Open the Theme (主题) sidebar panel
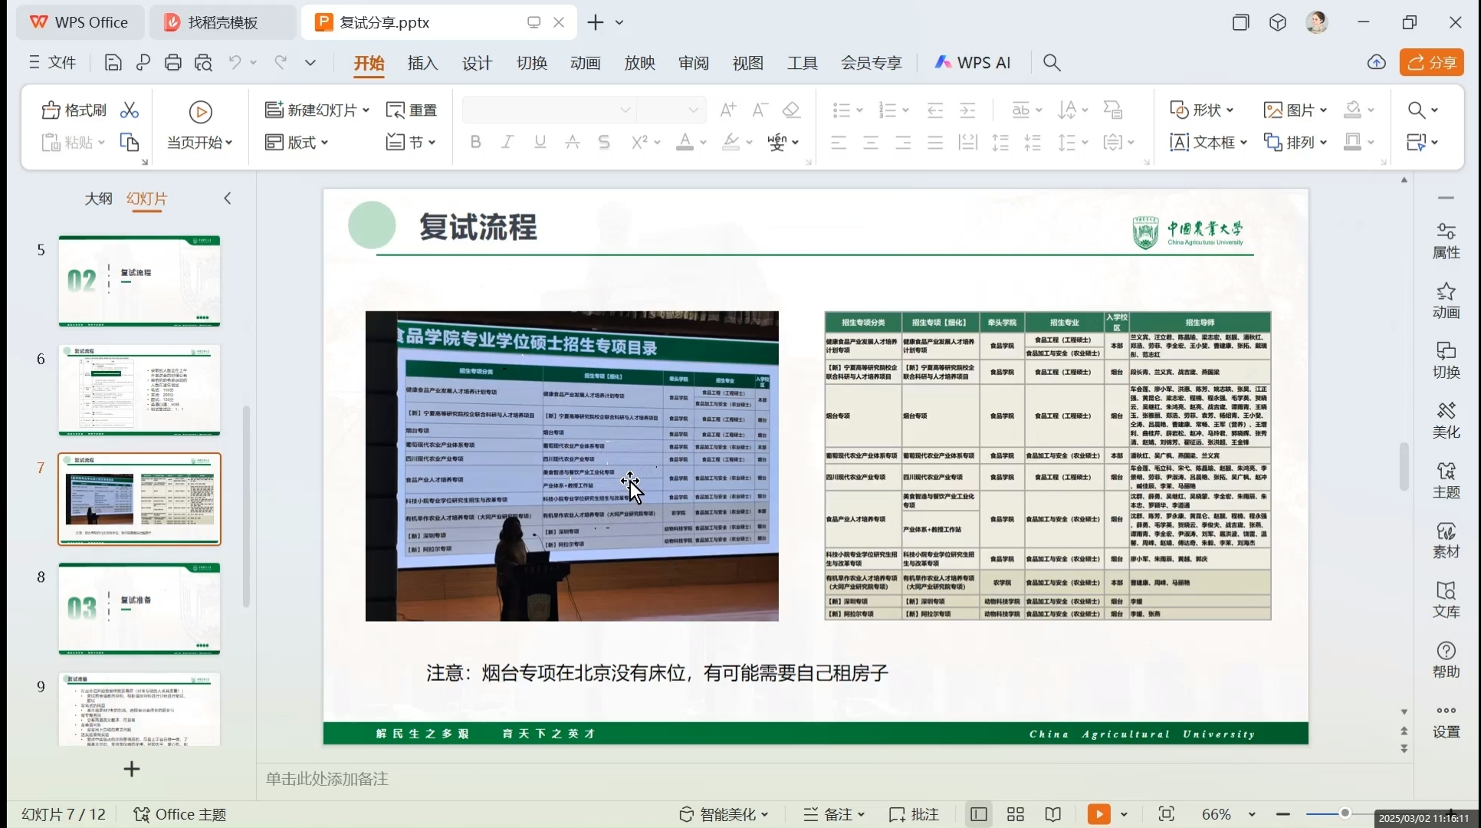 tap(1446, 480)
